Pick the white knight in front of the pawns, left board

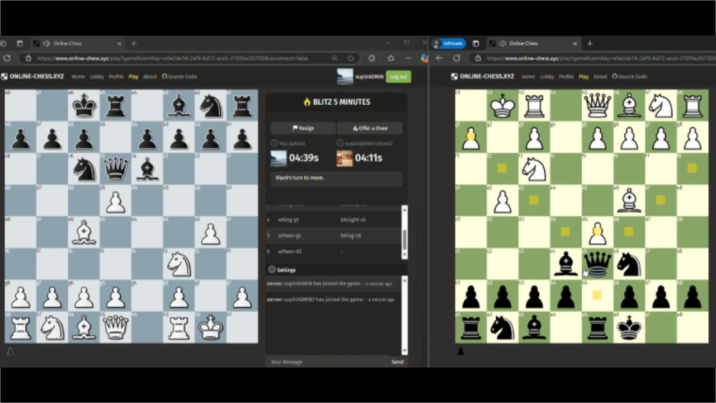pos(179,264)
